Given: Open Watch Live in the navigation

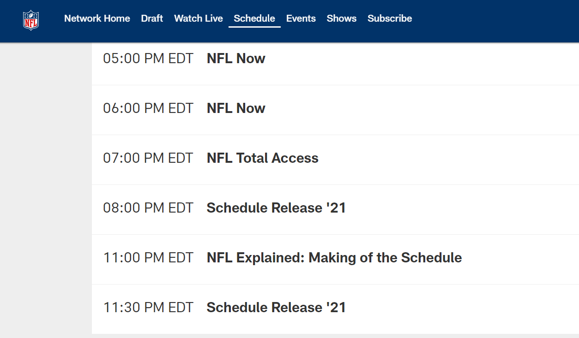Looking at the screenshot, I should point(199,18).
